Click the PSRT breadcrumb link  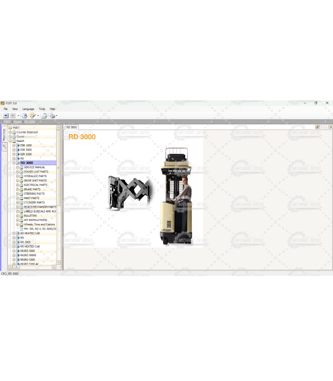tap(7, 122)
